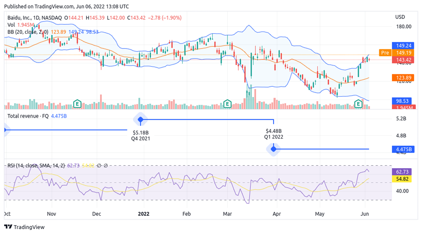Click the Apr label on time axis
Viewport: 422px width, 234px height.
point(277,214)
